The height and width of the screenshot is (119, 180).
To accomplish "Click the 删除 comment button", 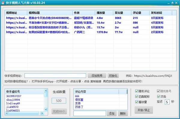I will pyautogui.click(x=123, y=113).
